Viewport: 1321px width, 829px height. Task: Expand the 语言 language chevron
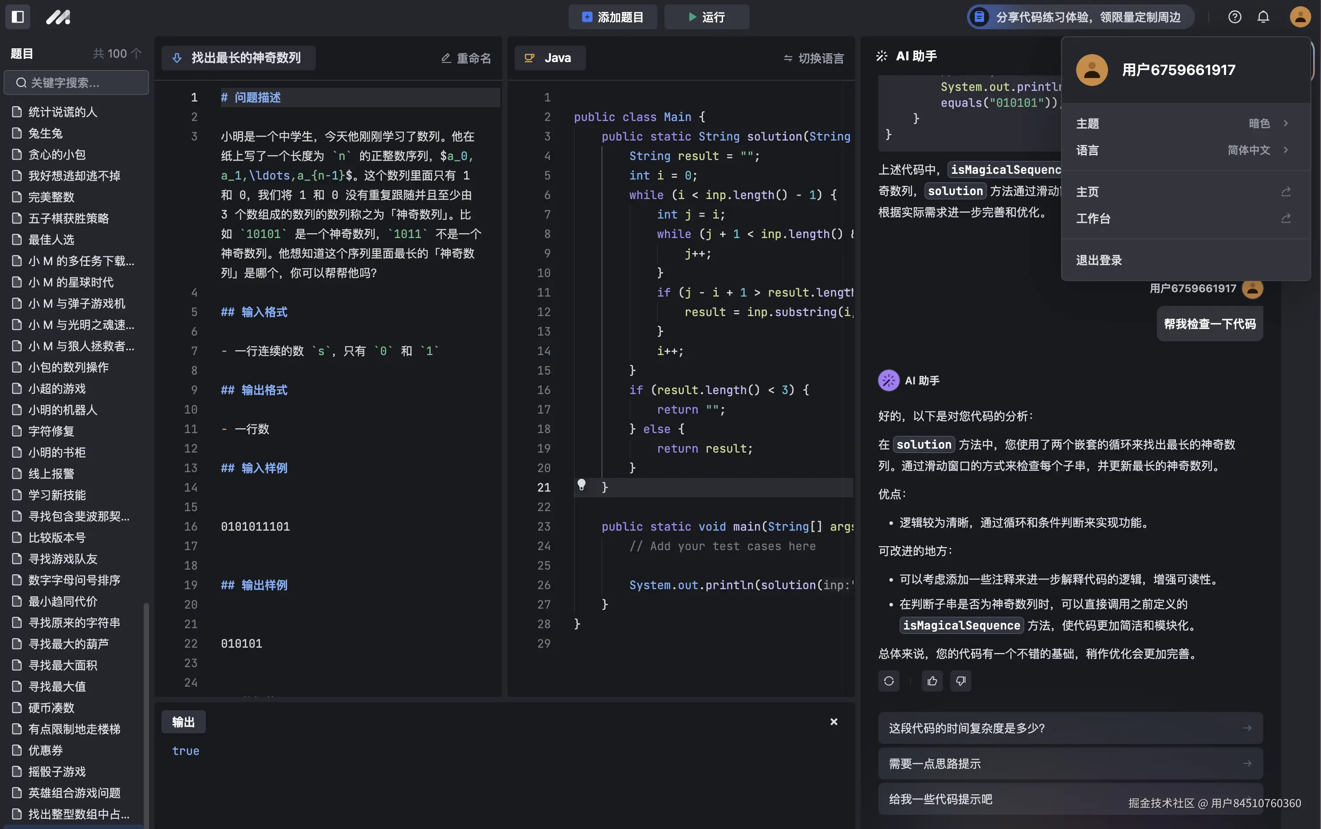(x=1286, y=150)
